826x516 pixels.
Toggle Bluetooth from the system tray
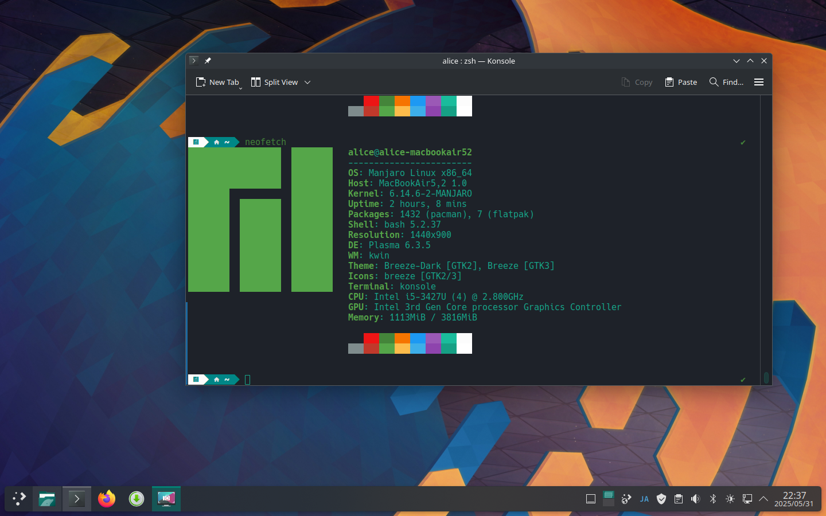coord(713,499)
